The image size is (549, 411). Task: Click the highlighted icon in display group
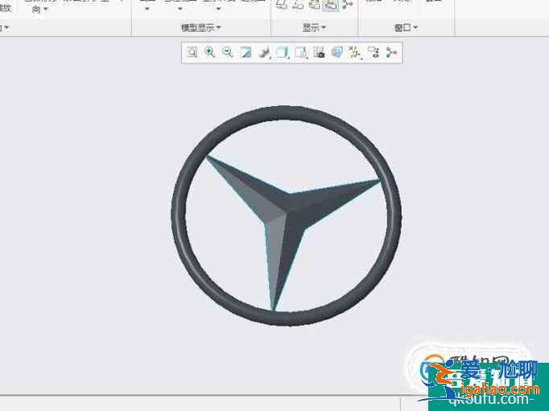coord(331,5)
